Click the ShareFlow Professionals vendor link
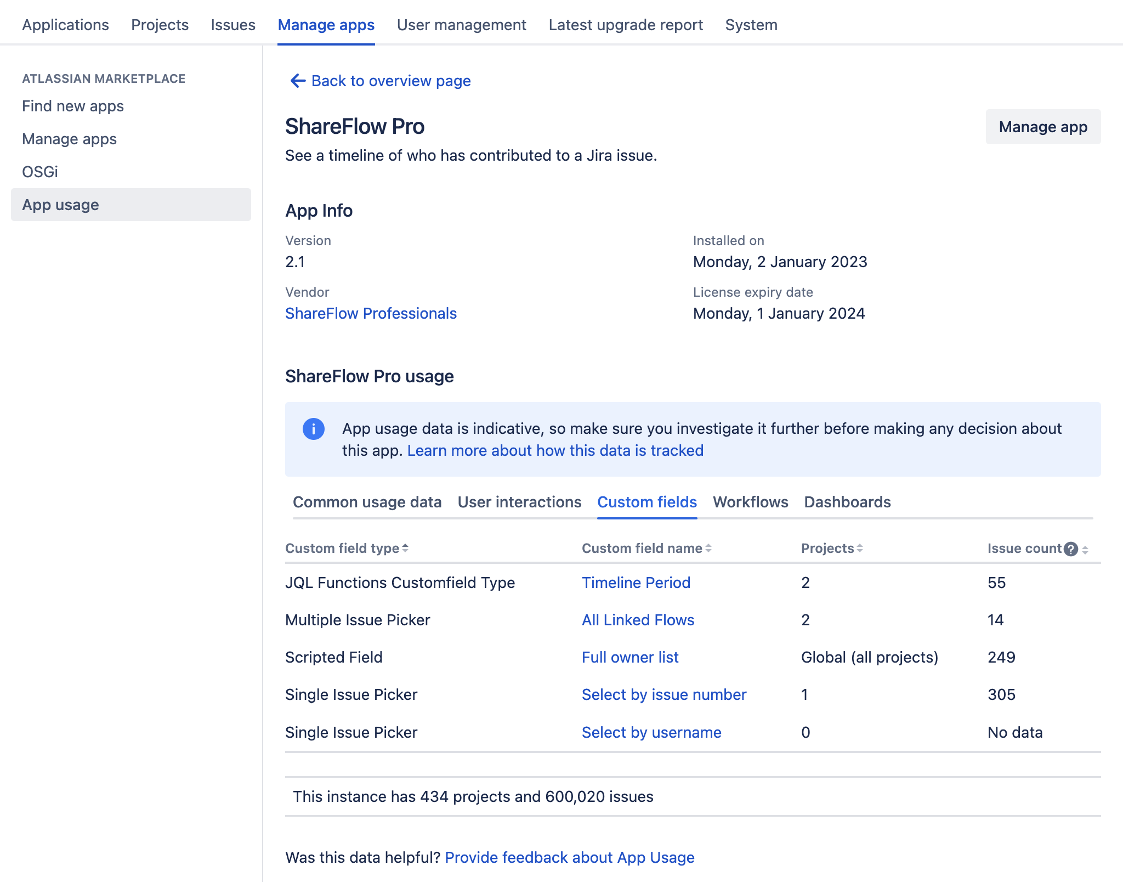The width and height of the screenshot is (1123, 882). click(371, 313)
